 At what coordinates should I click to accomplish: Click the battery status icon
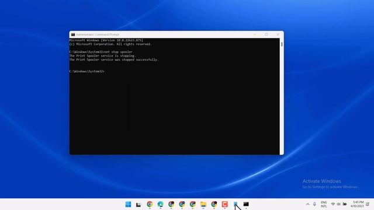tap(345, 204)
